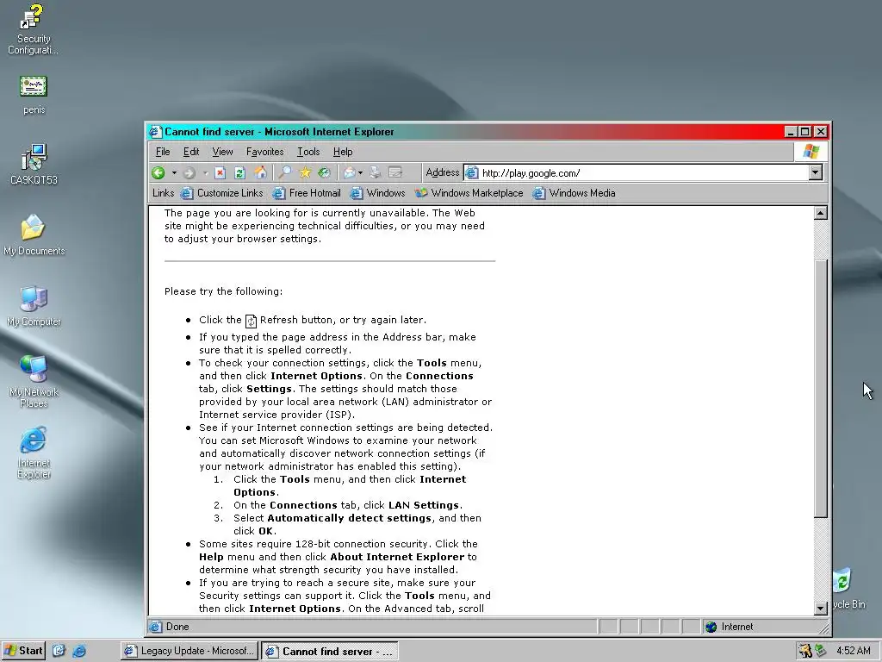Select the Internet Explorer desktop icon
The image size is (882, 662).
[34, 452]
